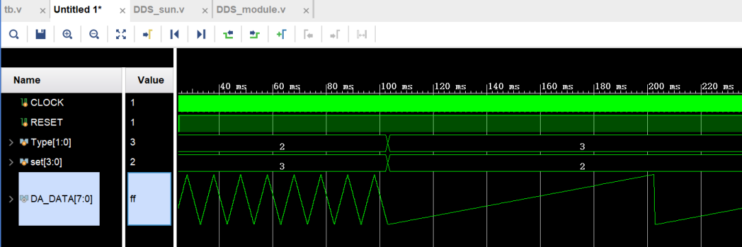Save the waveform configuration with floppy disk icon

point(41,34)
